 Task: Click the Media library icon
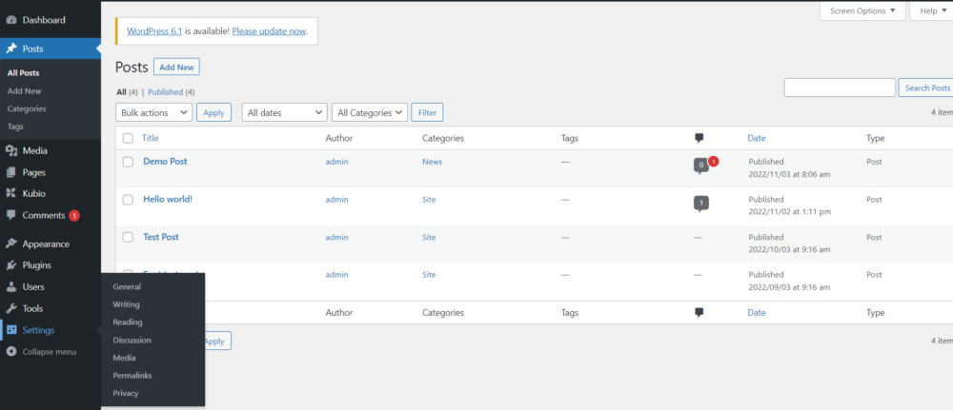click(x=10, y=151)
